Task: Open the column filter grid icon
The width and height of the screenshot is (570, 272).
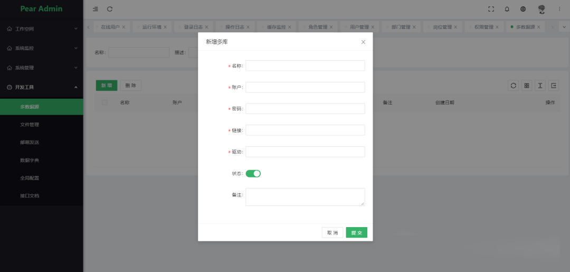Action: [x=527, y=86]
